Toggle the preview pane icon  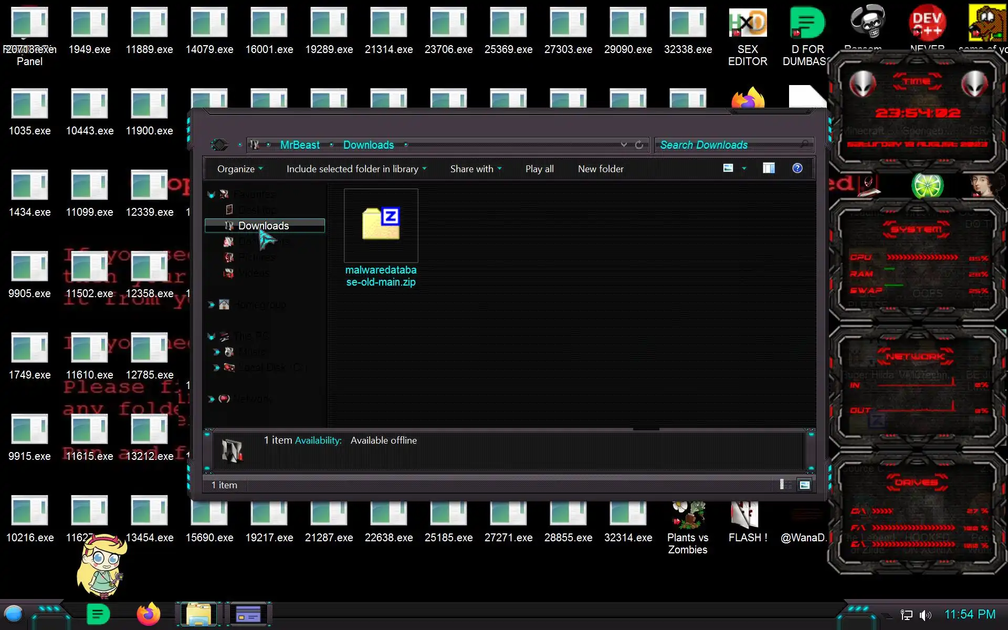769,168
